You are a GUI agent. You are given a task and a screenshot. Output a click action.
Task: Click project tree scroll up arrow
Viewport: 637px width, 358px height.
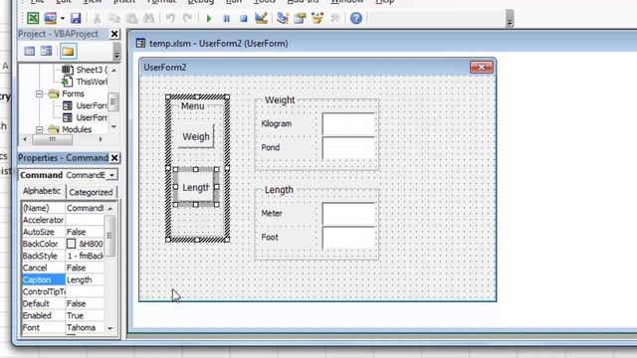coord(113,71)
